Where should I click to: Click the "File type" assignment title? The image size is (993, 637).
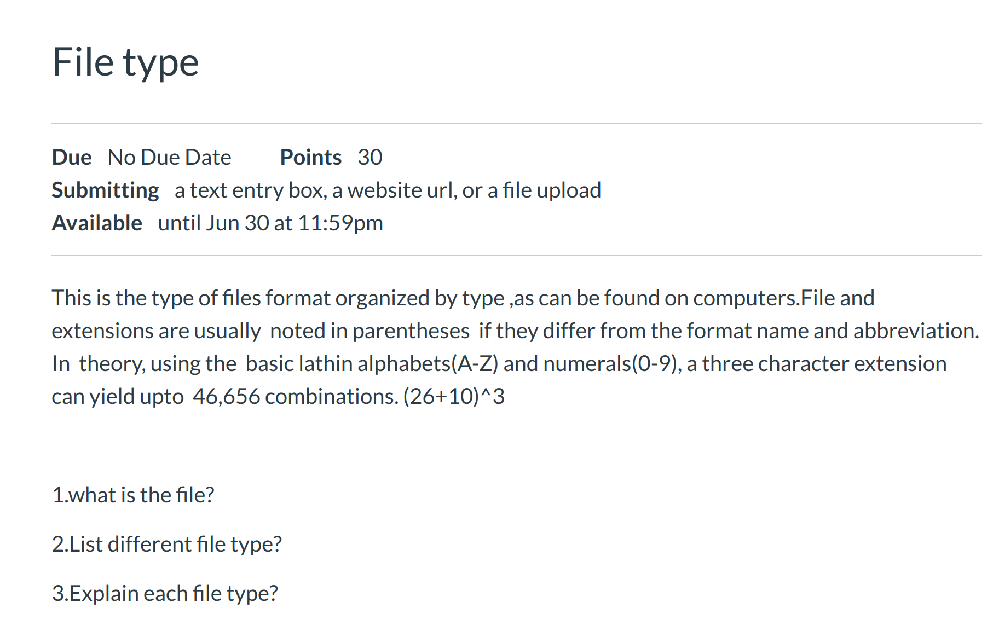coord(125,62)
